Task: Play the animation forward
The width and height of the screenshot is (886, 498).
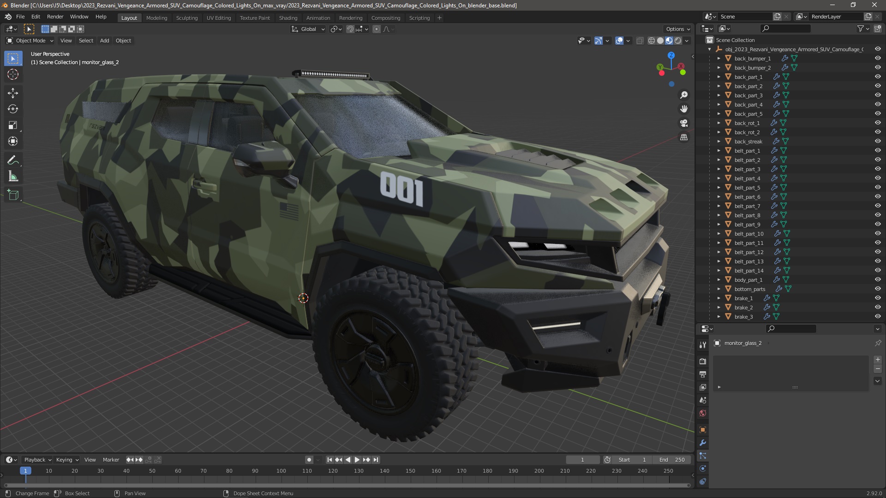Action: click(357, 460)
